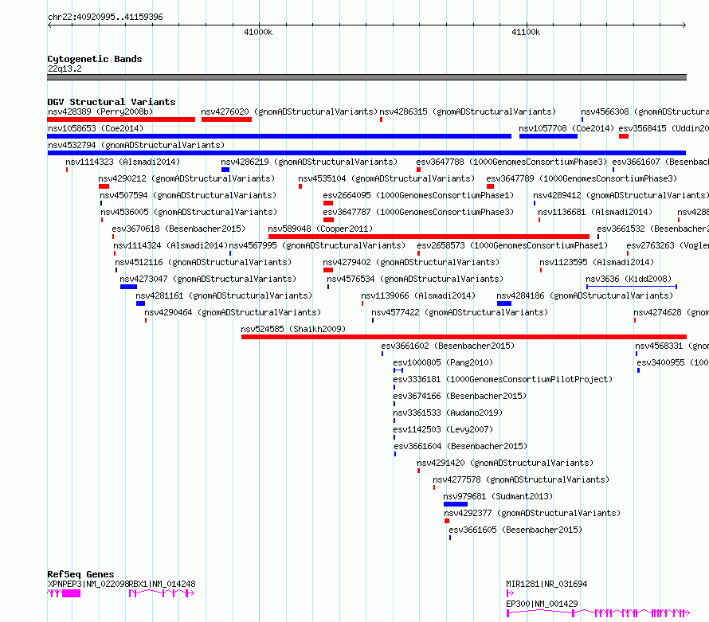
Task: Click the DGV Structural Variants track title
Action: (x=112, y=102)
